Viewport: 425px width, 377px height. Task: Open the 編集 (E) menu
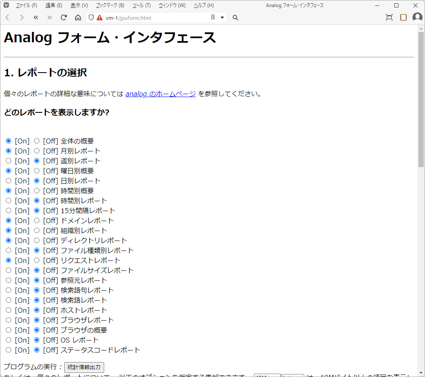[54, 5]
